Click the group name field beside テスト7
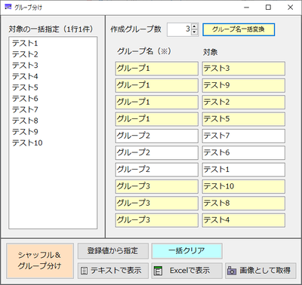Screen dimensions: 302x285 (157, 136)
